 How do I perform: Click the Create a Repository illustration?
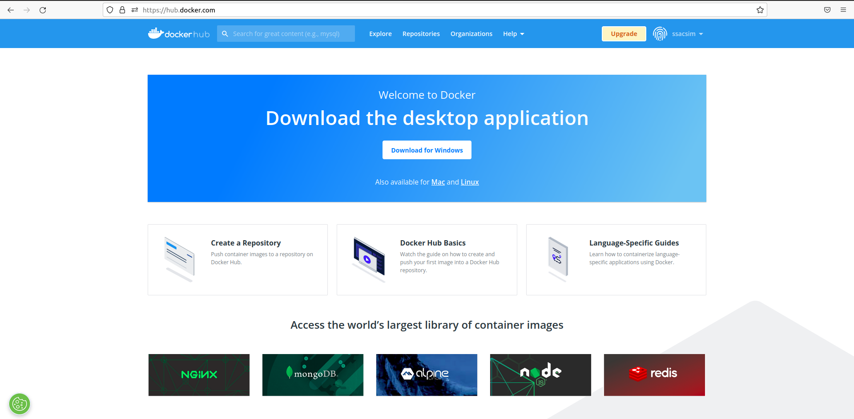(180, 259)
